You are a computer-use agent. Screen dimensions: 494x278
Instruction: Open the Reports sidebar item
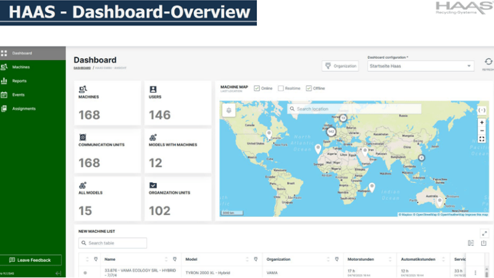(x=19, y=81)
